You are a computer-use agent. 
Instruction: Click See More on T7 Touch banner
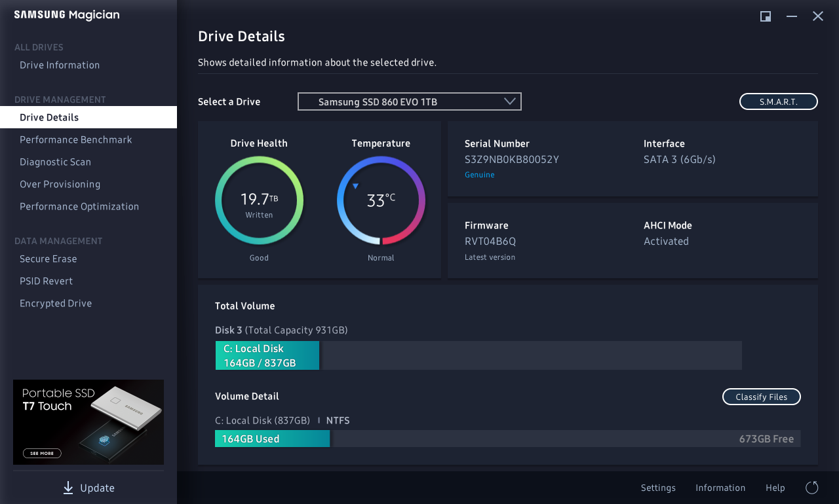coord(42,453)
